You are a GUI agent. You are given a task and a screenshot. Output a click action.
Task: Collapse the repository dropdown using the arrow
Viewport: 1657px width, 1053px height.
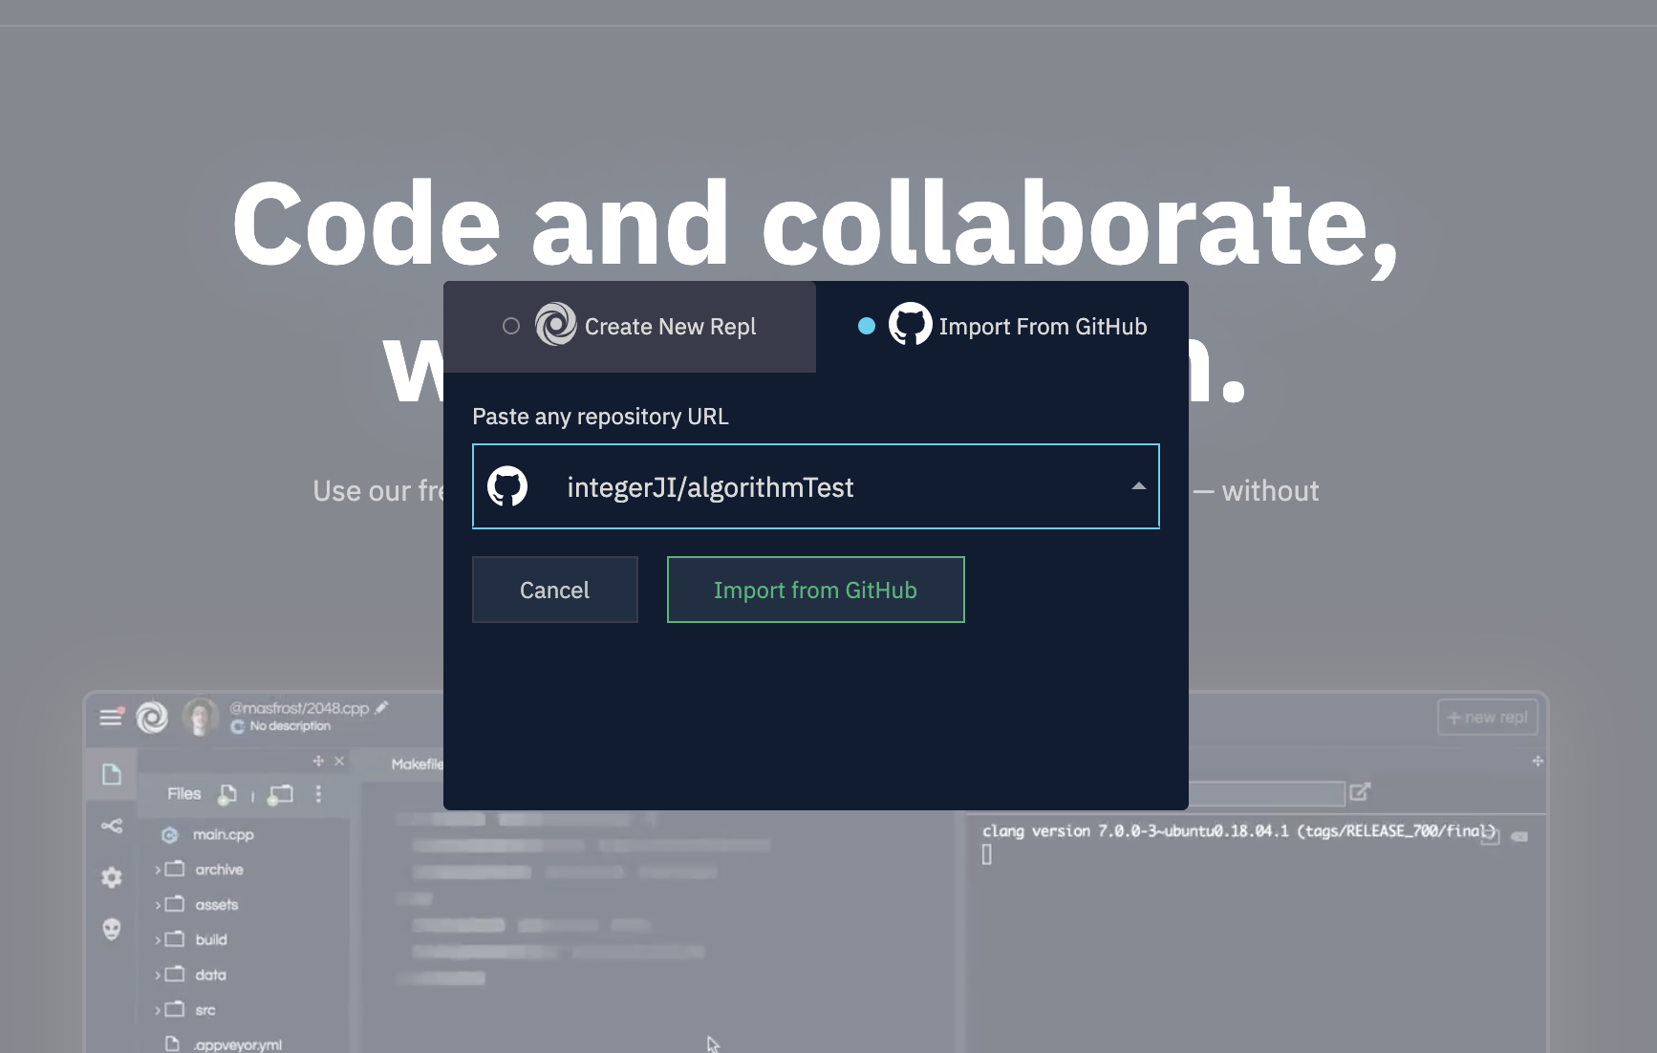coord(1138,486)
